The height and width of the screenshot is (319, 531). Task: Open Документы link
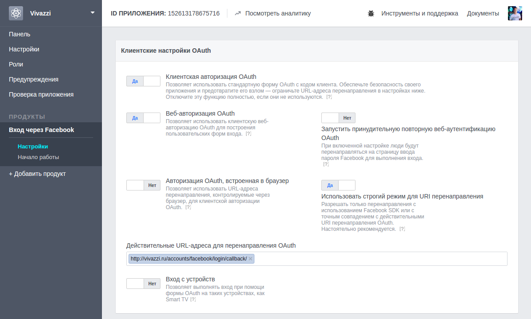[483, 14]
